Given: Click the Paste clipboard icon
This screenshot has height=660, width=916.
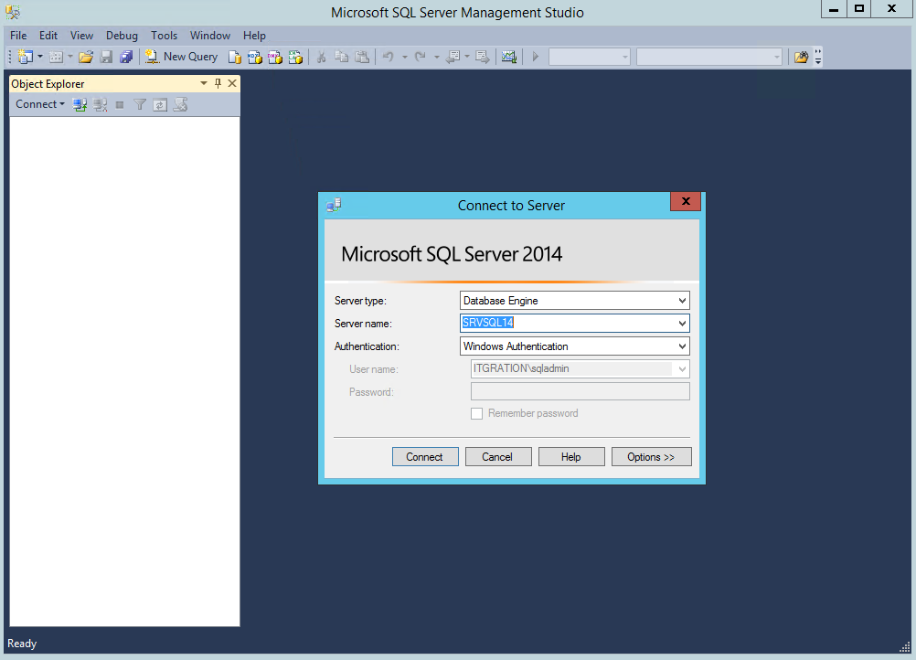Looking at the screenshot, I should (362, 57).
